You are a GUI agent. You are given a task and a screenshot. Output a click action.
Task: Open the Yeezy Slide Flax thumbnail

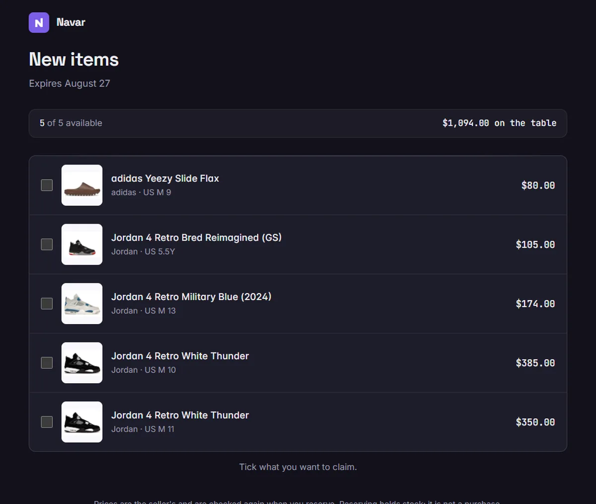click(82, 185)
